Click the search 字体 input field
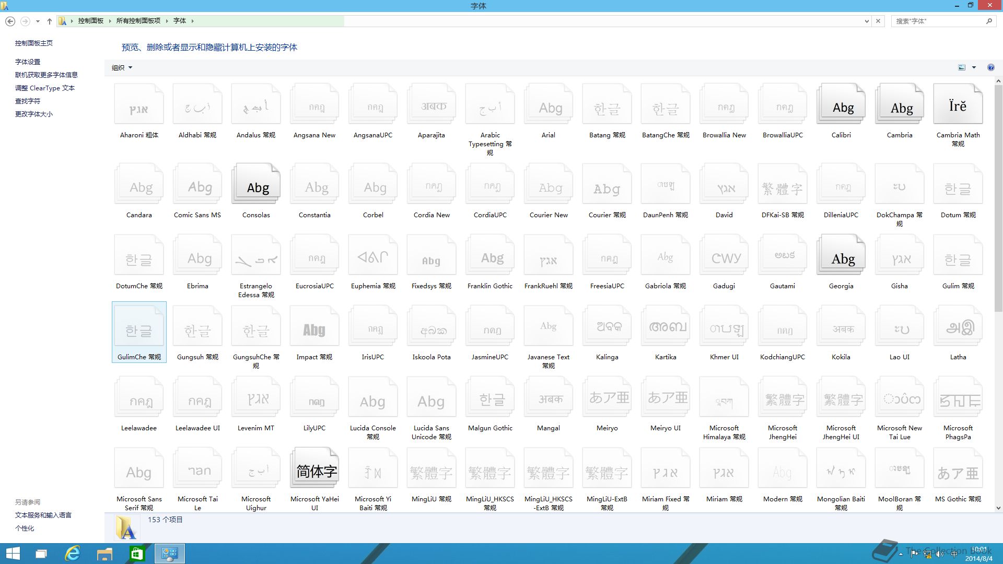The height and width of the screenshot is (564, 1003). tap(937, 21)
